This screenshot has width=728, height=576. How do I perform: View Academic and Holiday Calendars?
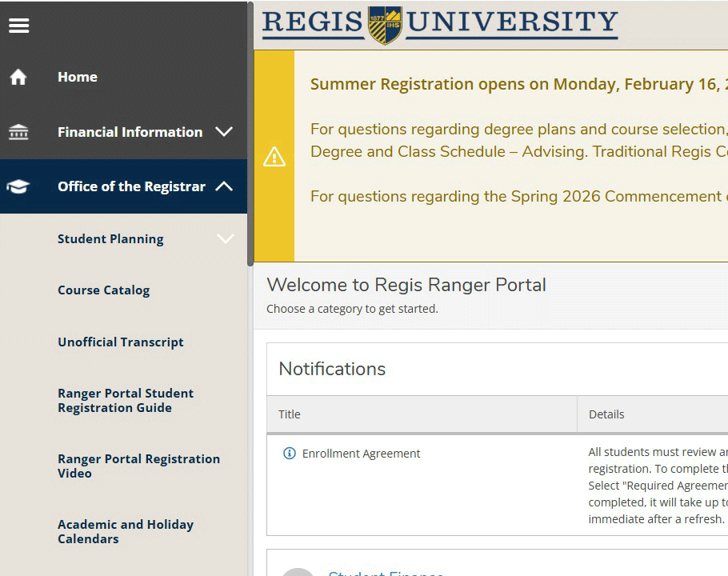[x=126, y=531]
